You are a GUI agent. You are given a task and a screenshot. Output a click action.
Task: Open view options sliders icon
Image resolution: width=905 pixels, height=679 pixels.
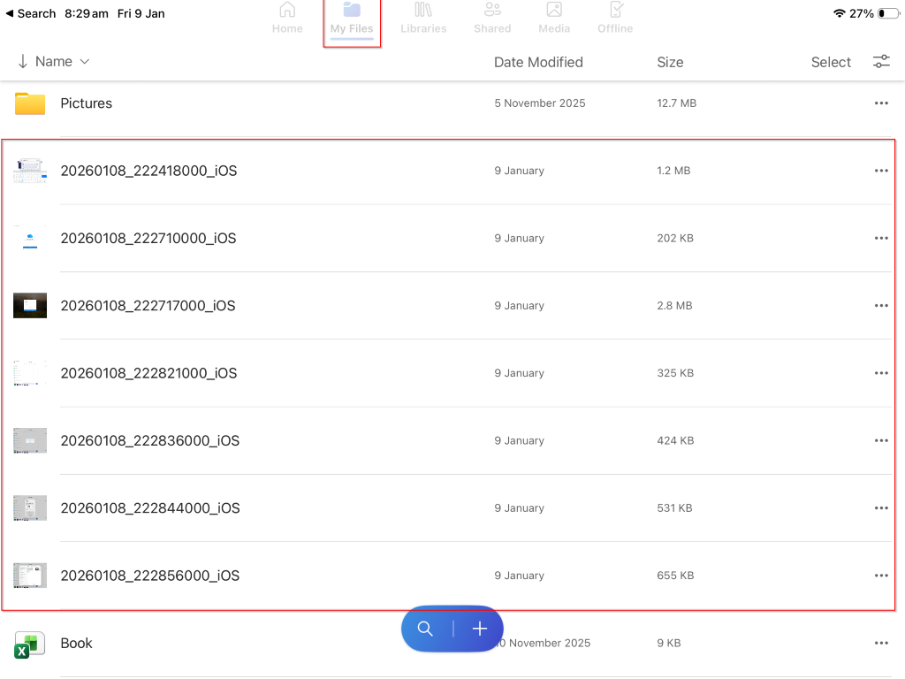(881, 61)
